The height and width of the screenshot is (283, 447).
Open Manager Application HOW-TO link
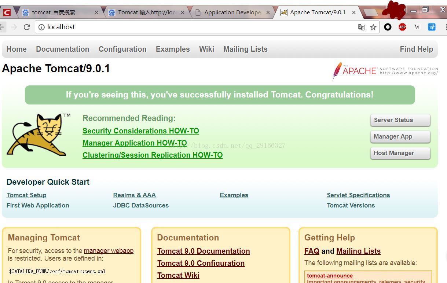(x=135, y=143)
